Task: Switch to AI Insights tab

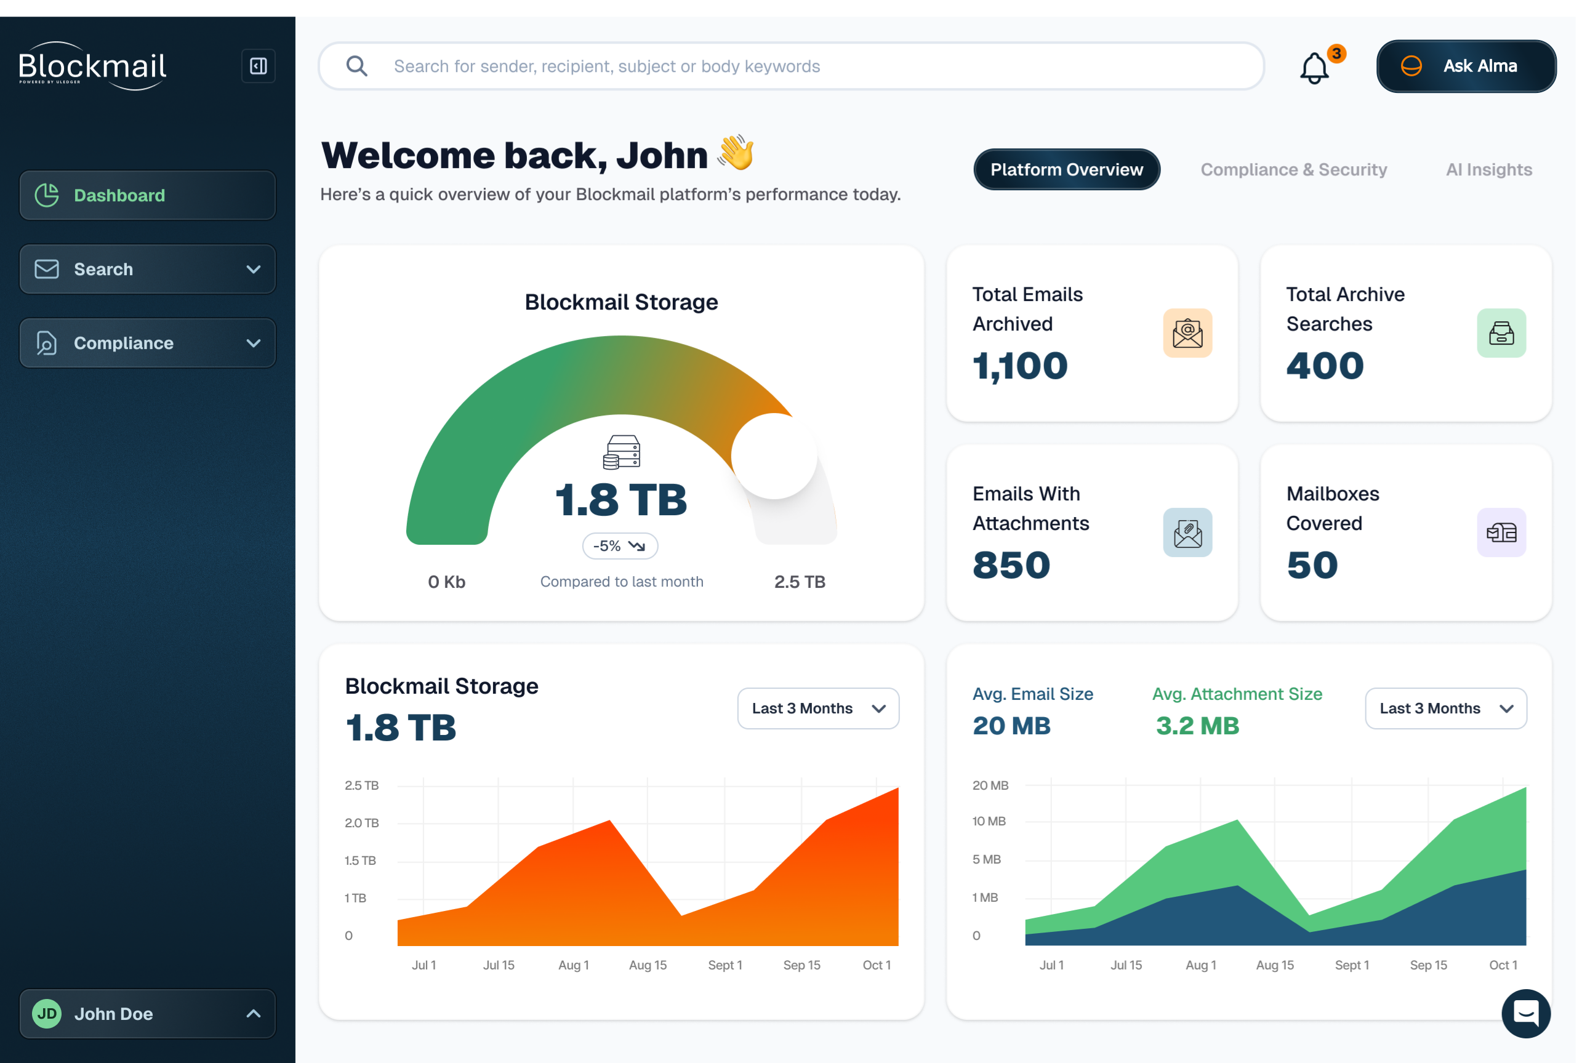Action: point(1488,169)
